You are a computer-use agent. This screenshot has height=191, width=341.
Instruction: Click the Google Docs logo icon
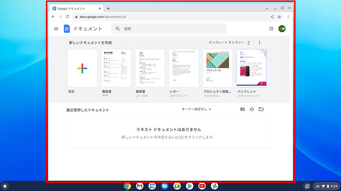(x=67, y=29)
